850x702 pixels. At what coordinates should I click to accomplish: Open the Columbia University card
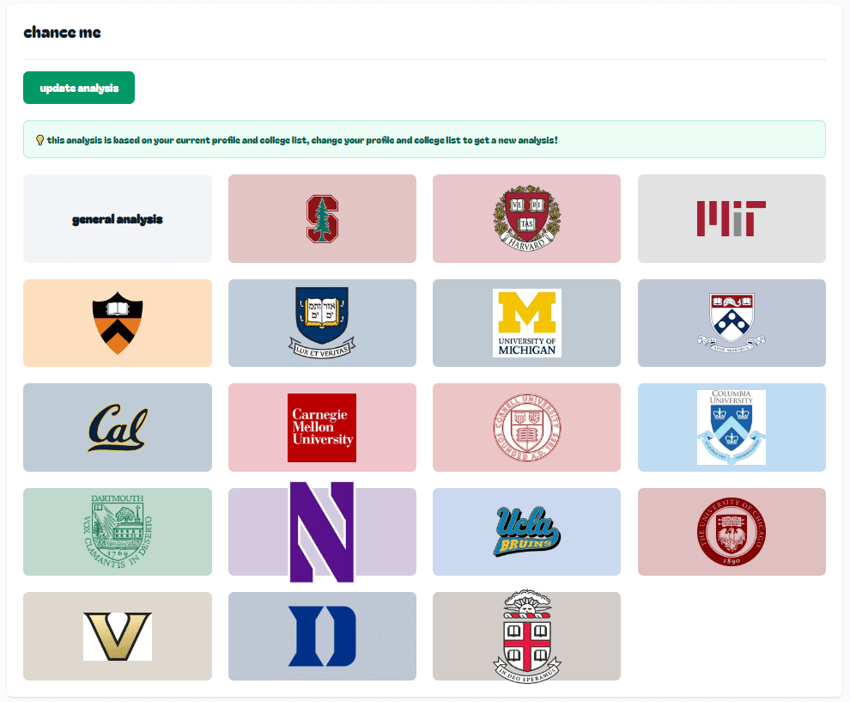[x=732, y=428]
